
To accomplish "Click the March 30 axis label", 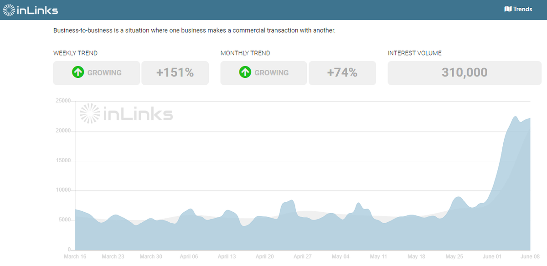I will coord(151,257).
